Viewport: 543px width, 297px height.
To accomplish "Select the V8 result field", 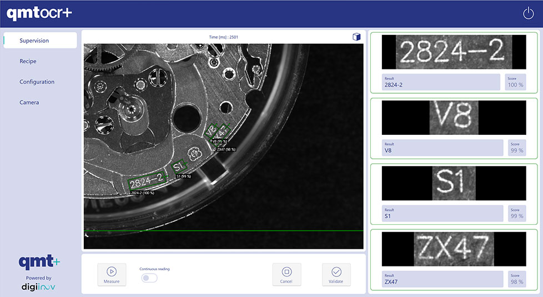I will (443, 148).
